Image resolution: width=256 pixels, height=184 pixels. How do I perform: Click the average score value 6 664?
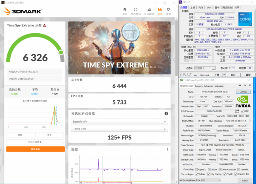tap(35, 94)
